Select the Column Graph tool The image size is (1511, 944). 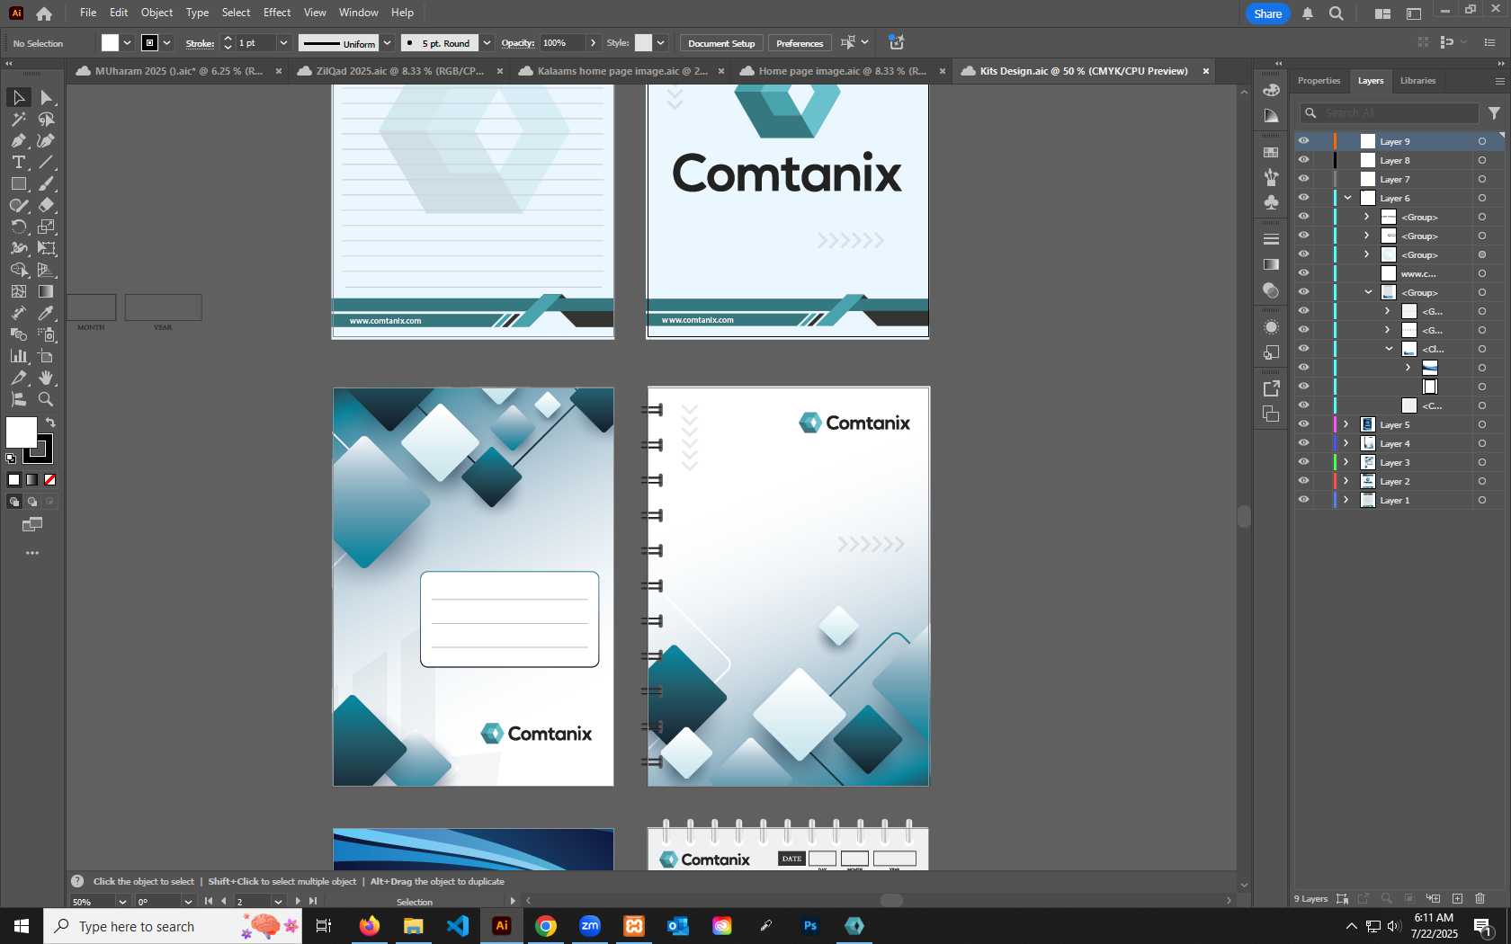[x=18, y=356]
